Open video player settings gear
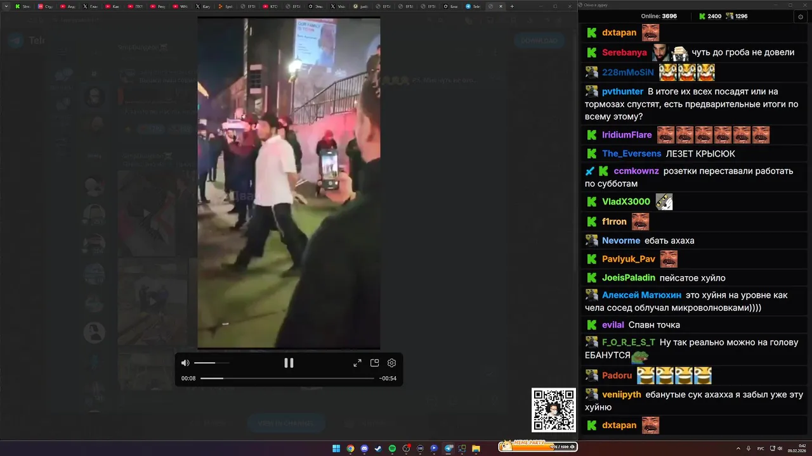 (391, 363)
